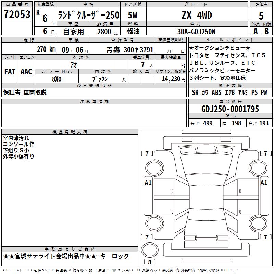The image size is (274, 274).
Task: Select the model code 3DA-GDJ250W
Action: [x=196, y=32]
